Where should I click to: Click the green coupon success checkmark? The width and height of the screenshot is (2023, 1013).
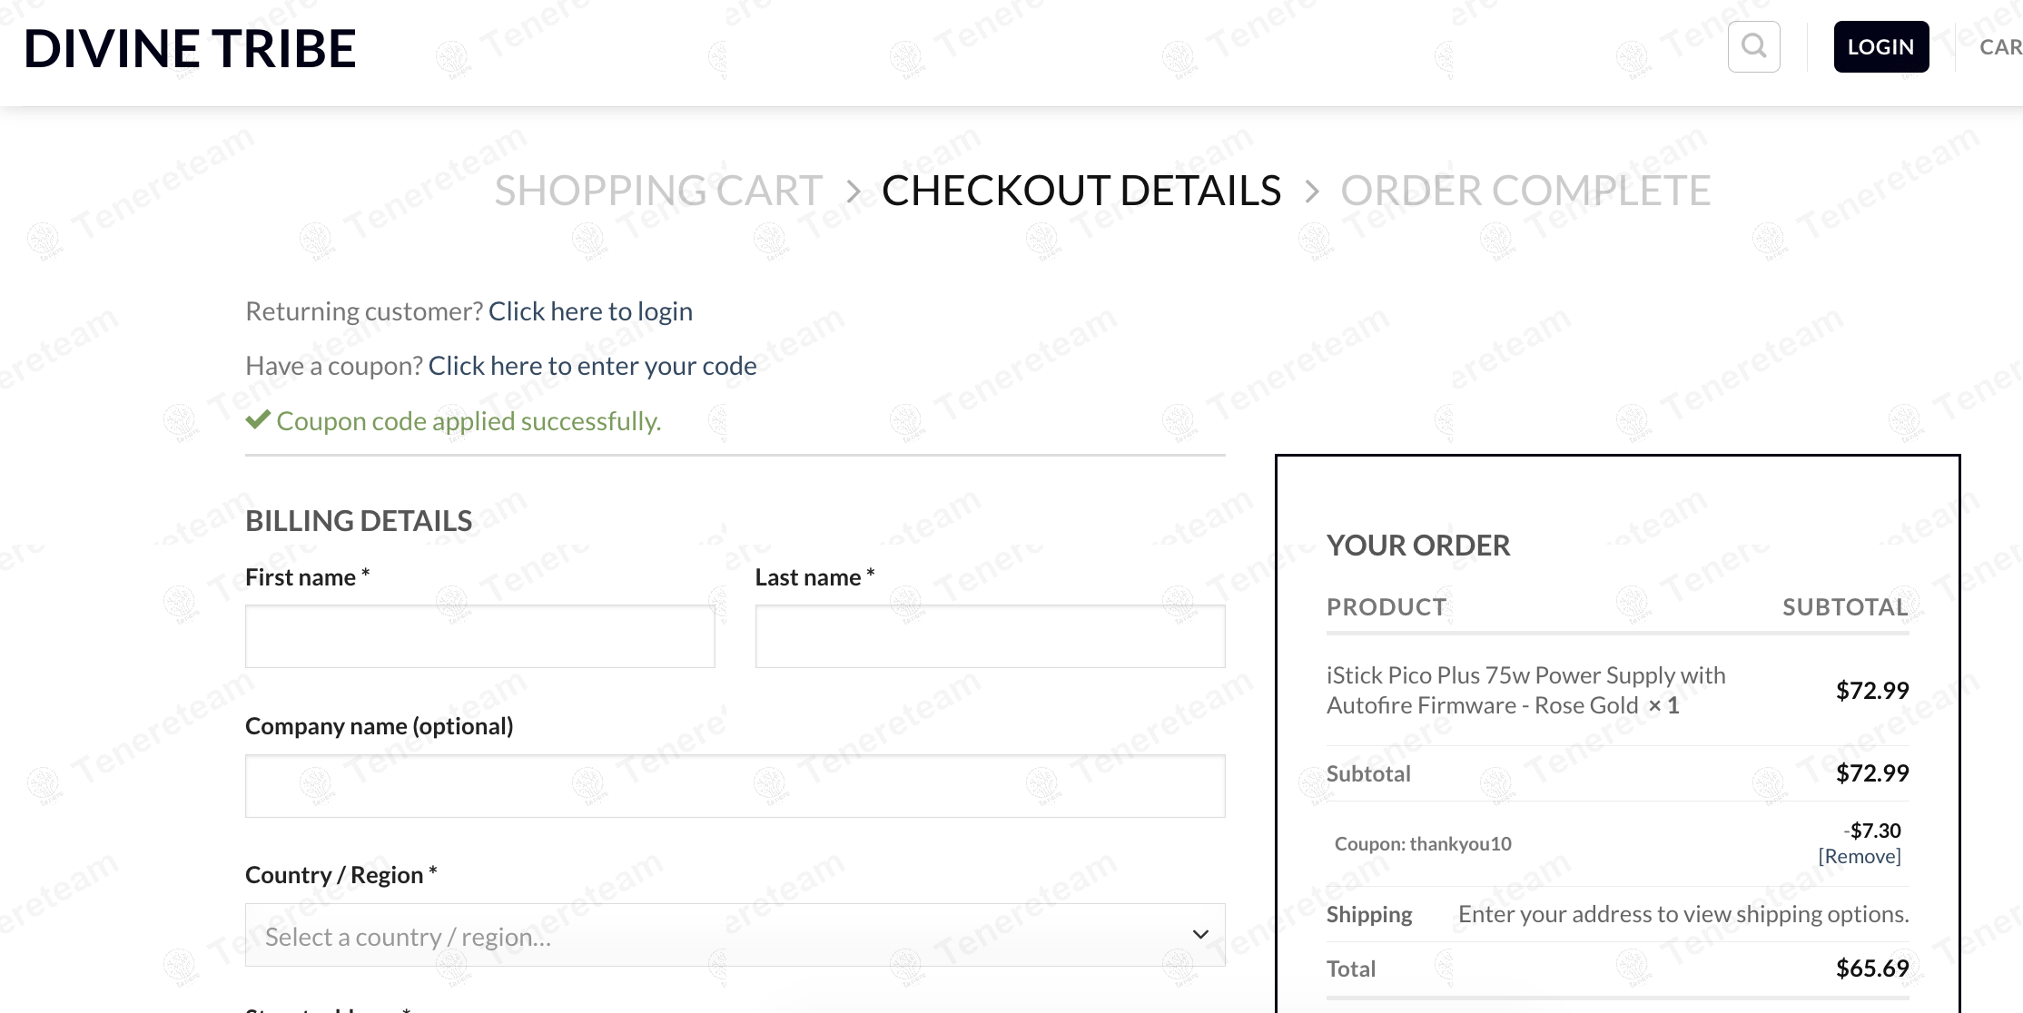click(258, 419)
